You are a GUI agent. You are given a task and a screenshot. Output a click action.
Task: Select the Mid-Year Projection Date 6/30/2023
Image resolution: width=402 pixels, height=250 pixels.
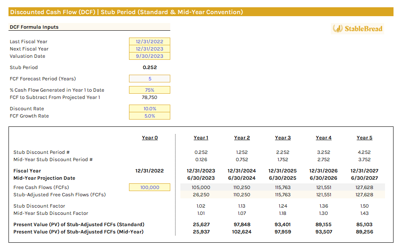pos(201,178)
